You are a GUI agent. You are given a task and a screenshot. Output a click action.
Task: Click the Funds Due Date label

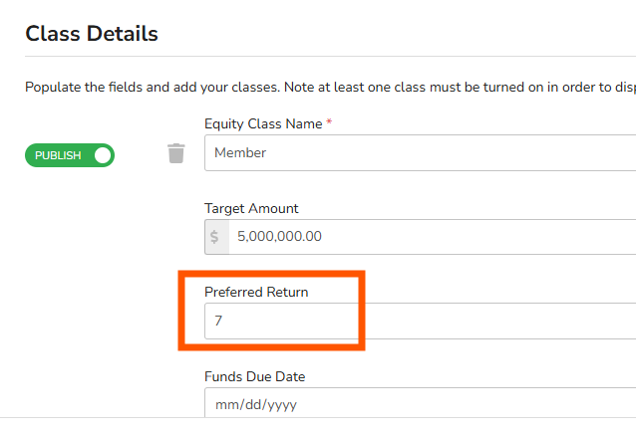[254, 377]
